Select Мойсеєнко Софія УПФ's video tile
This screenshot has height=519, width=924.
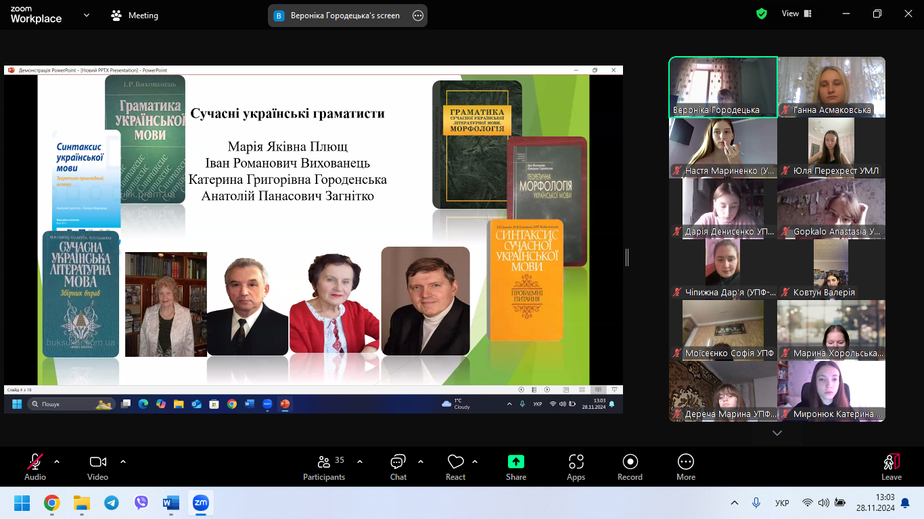point(723,330)
